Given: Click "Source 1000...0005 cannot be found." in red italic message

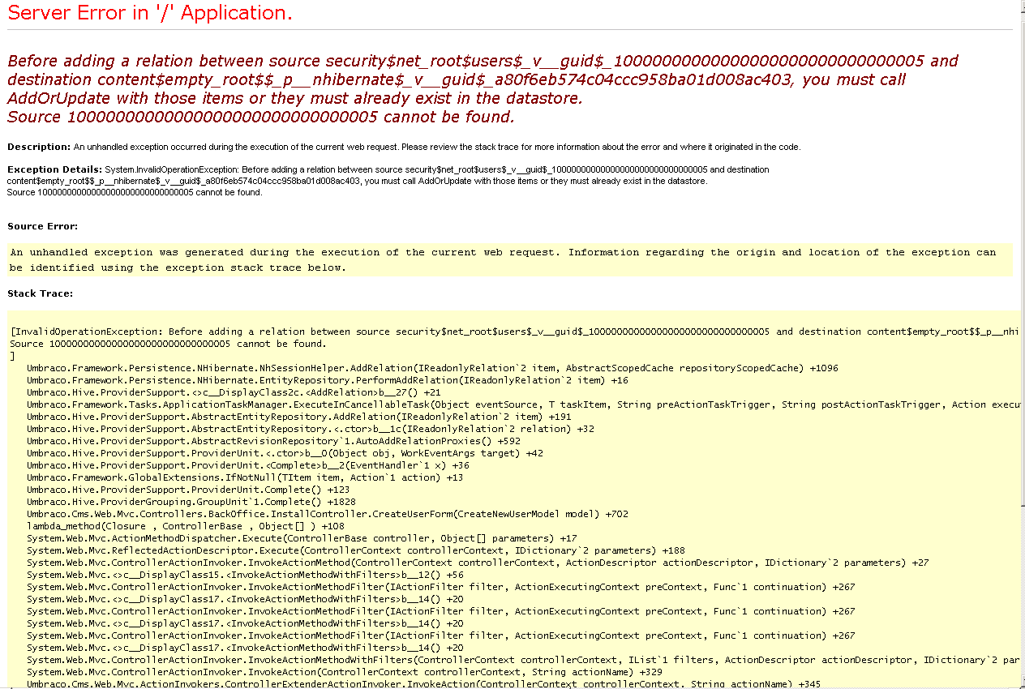Looking at the screenshot, I should 261,117.
